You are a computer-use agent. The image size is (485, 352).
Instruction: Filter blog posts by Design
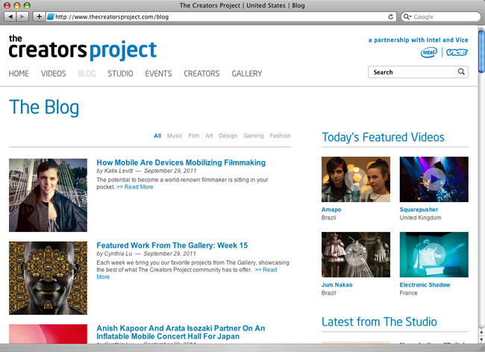coord(228,136)
